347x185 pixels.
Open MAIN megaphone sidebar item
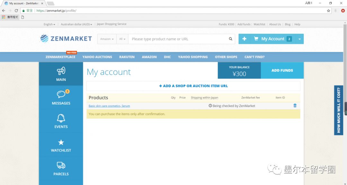[x=61, y=74]
